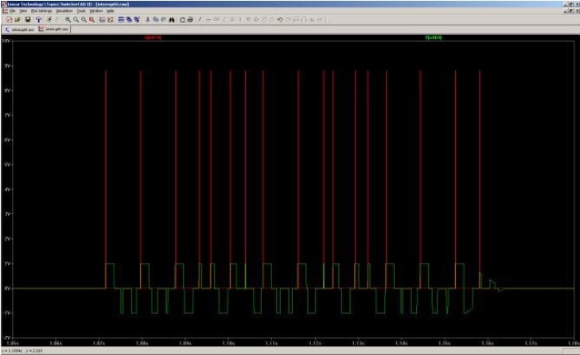Image resolution: width=580 pixels, height=355 pixels.
Task: Click the Zoom In magnifier icon
Action: click(x=68, y=20)
